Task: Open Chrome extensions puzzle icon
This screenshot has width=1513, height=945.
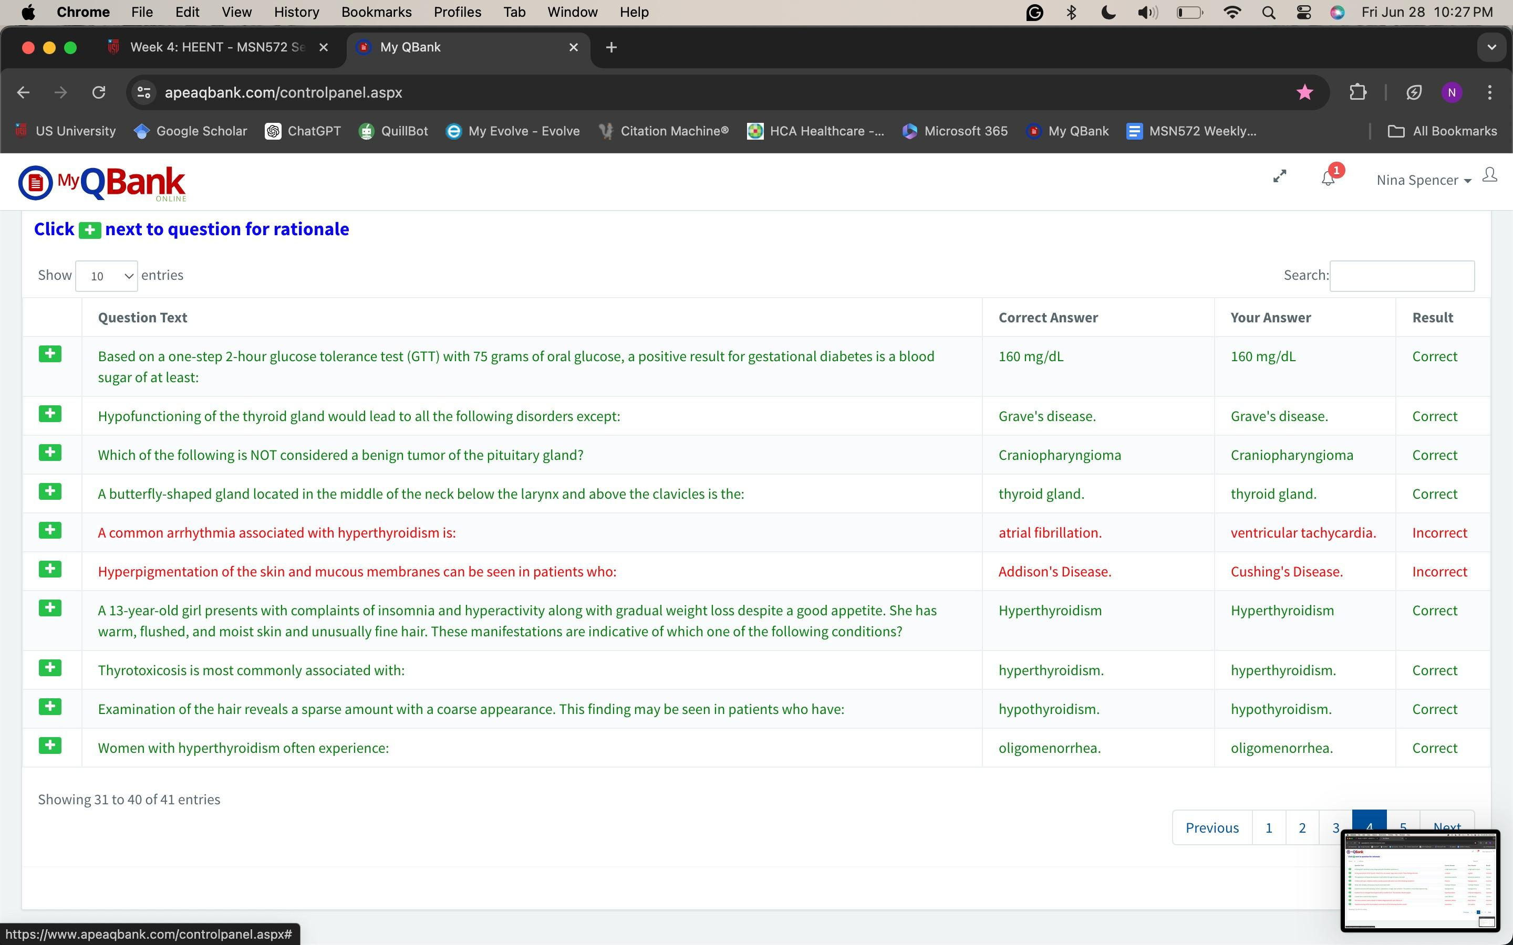Action: (1357, 92)
